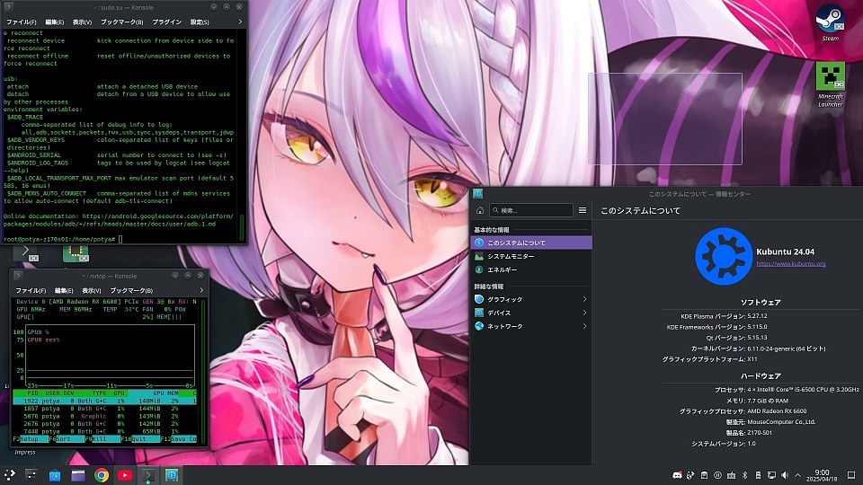The image size is (863, 485).
Task: Open Google Chrome from the taskbar
Action: coord(102,474)
